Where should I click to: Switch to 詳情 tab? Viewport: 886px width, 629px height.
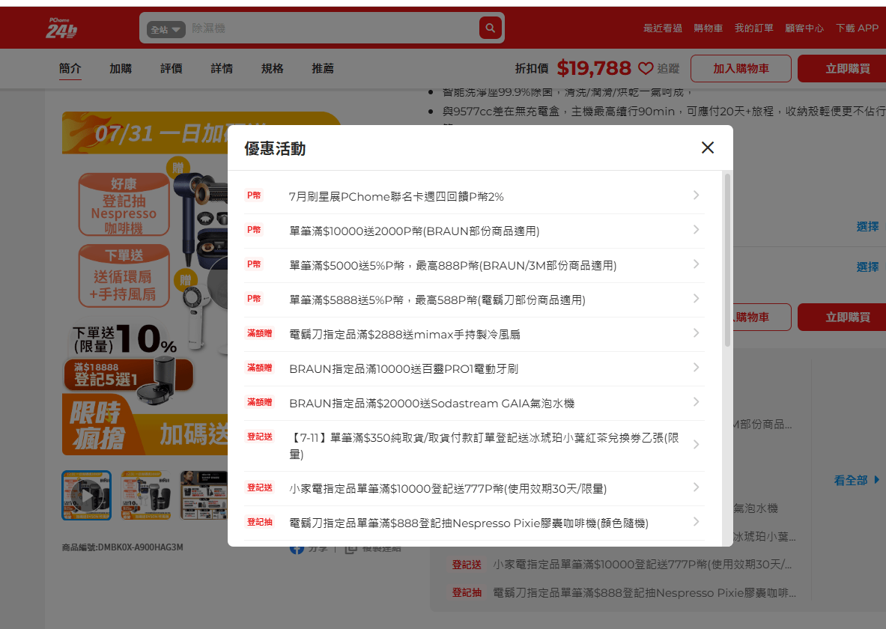(222, 68)
